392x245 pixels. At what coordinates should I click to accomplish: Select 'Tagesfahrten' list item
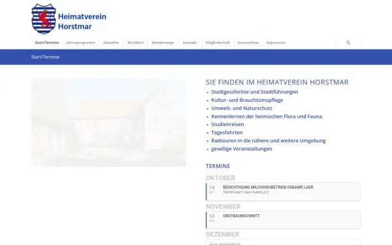click(x=227, y=133)
